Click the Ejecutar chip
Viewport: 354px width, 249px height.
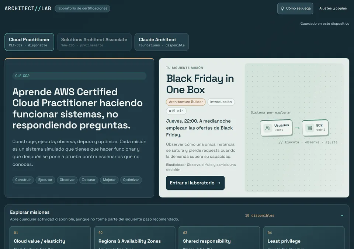pos(45,180)
